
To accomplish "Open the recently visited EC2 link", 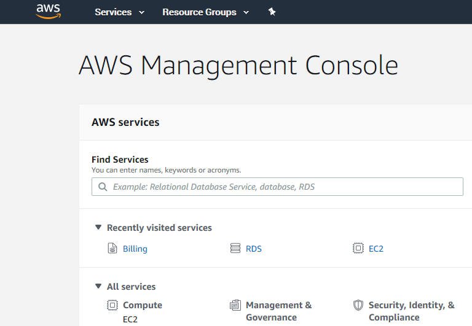I will tap(376, 249).
